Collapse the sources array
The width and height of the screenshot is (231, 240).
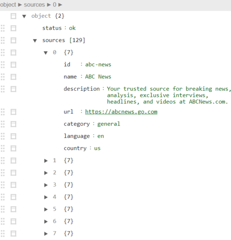point(35,40)
